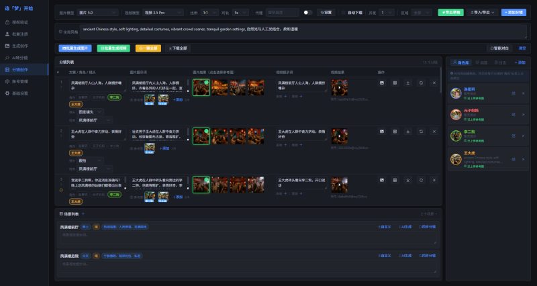The image size is (537, 286).
Task: Switch to the 角色库 tab
Action: 463,62
